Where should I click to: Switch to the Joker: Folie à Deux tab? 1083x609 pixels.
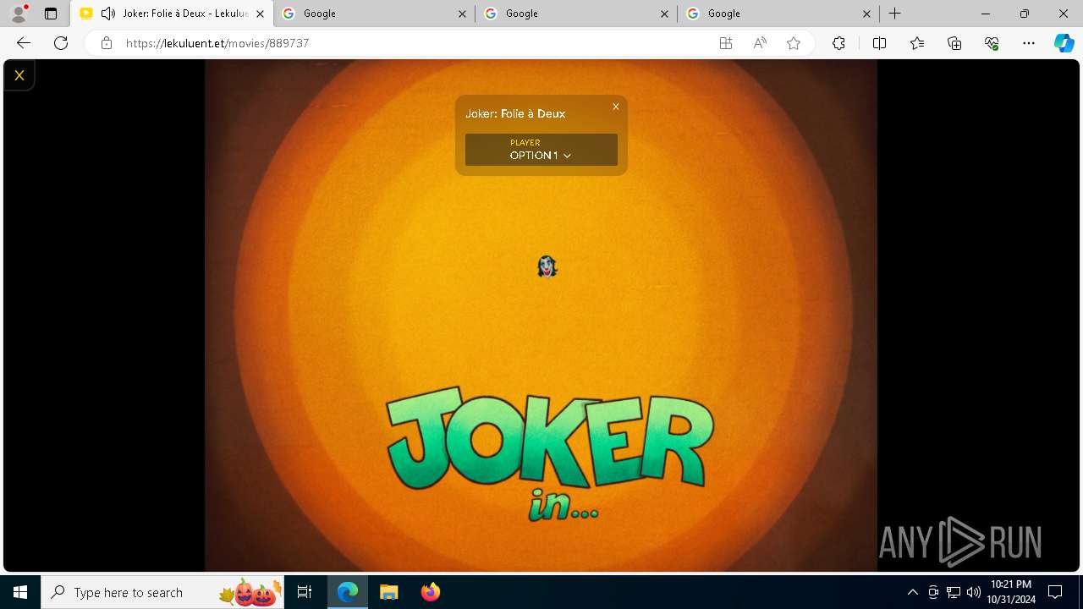click(173, 14)
